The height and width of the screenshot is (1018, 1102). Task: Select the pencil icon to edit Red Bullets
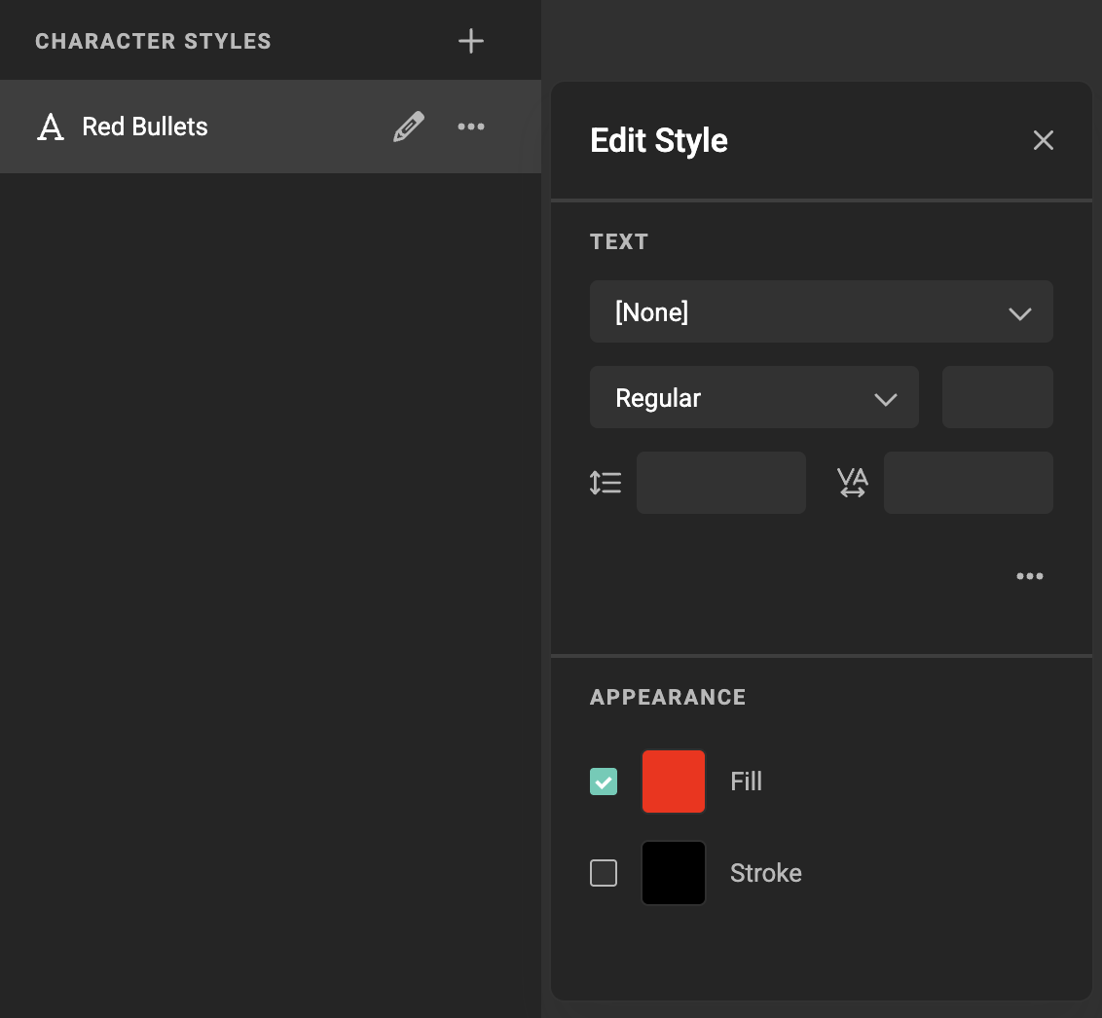[x=408, y=127]
